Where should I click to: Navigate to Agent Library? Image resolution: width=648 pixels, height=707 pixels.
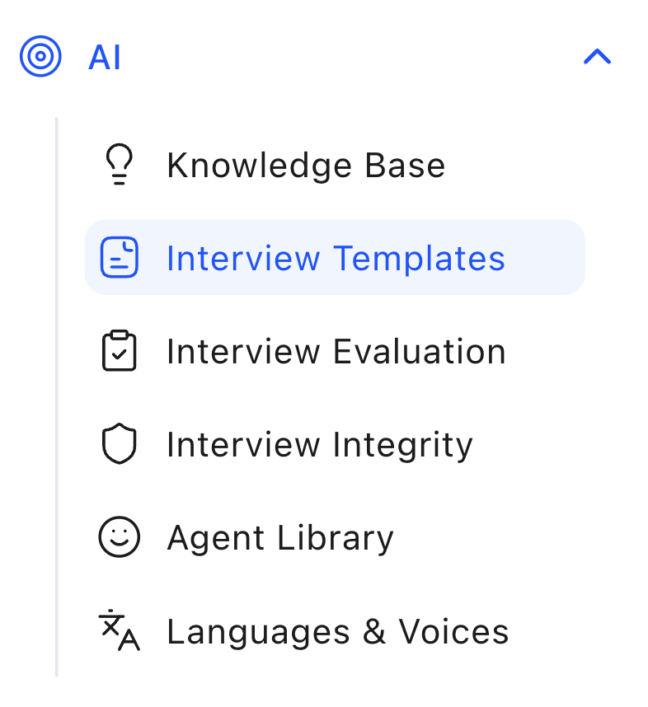[280, 538]
